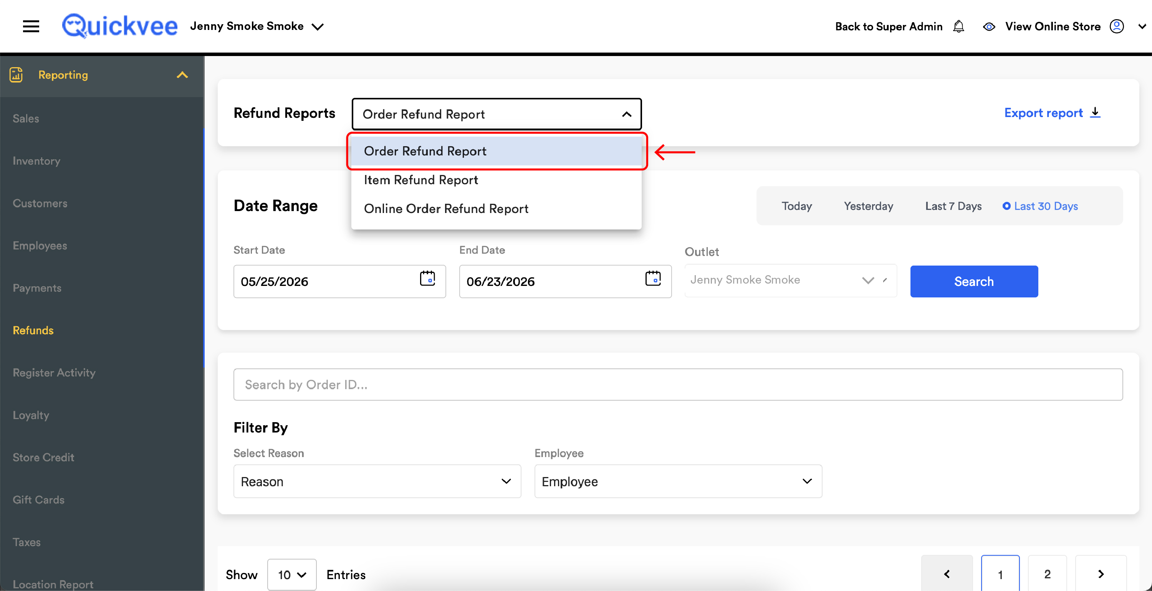Open Gift Cards in the sidebar
This screenshot has height=591, width=1152.
click(38, 500)
